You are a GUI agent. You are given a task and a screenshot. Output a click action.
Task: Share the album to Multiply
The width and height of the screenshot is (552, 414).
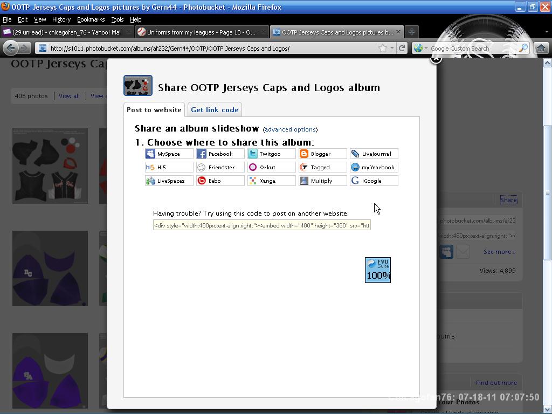pyautogui.click(x=323, y=181)
